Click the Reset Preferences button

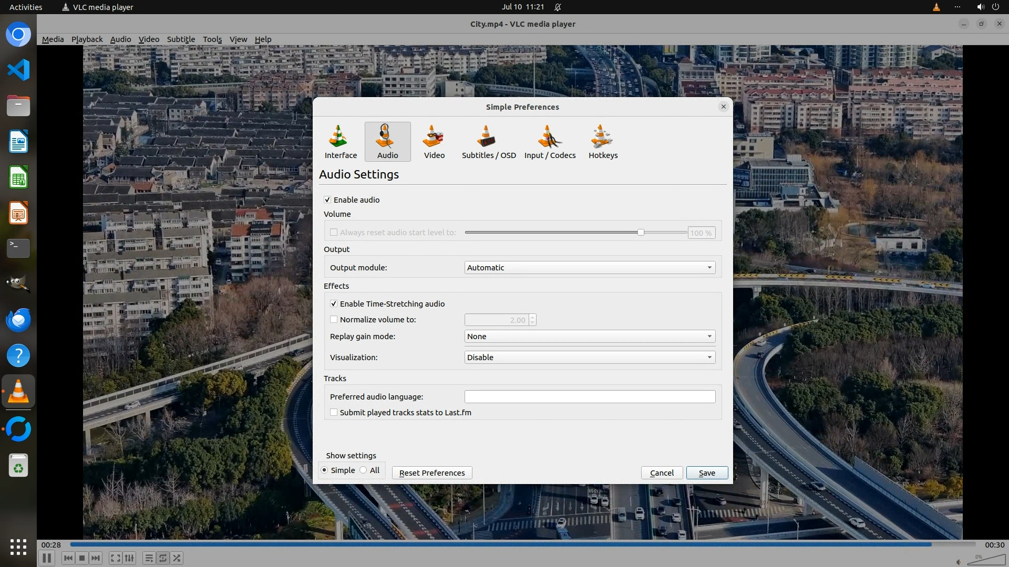tap(432, 473)
